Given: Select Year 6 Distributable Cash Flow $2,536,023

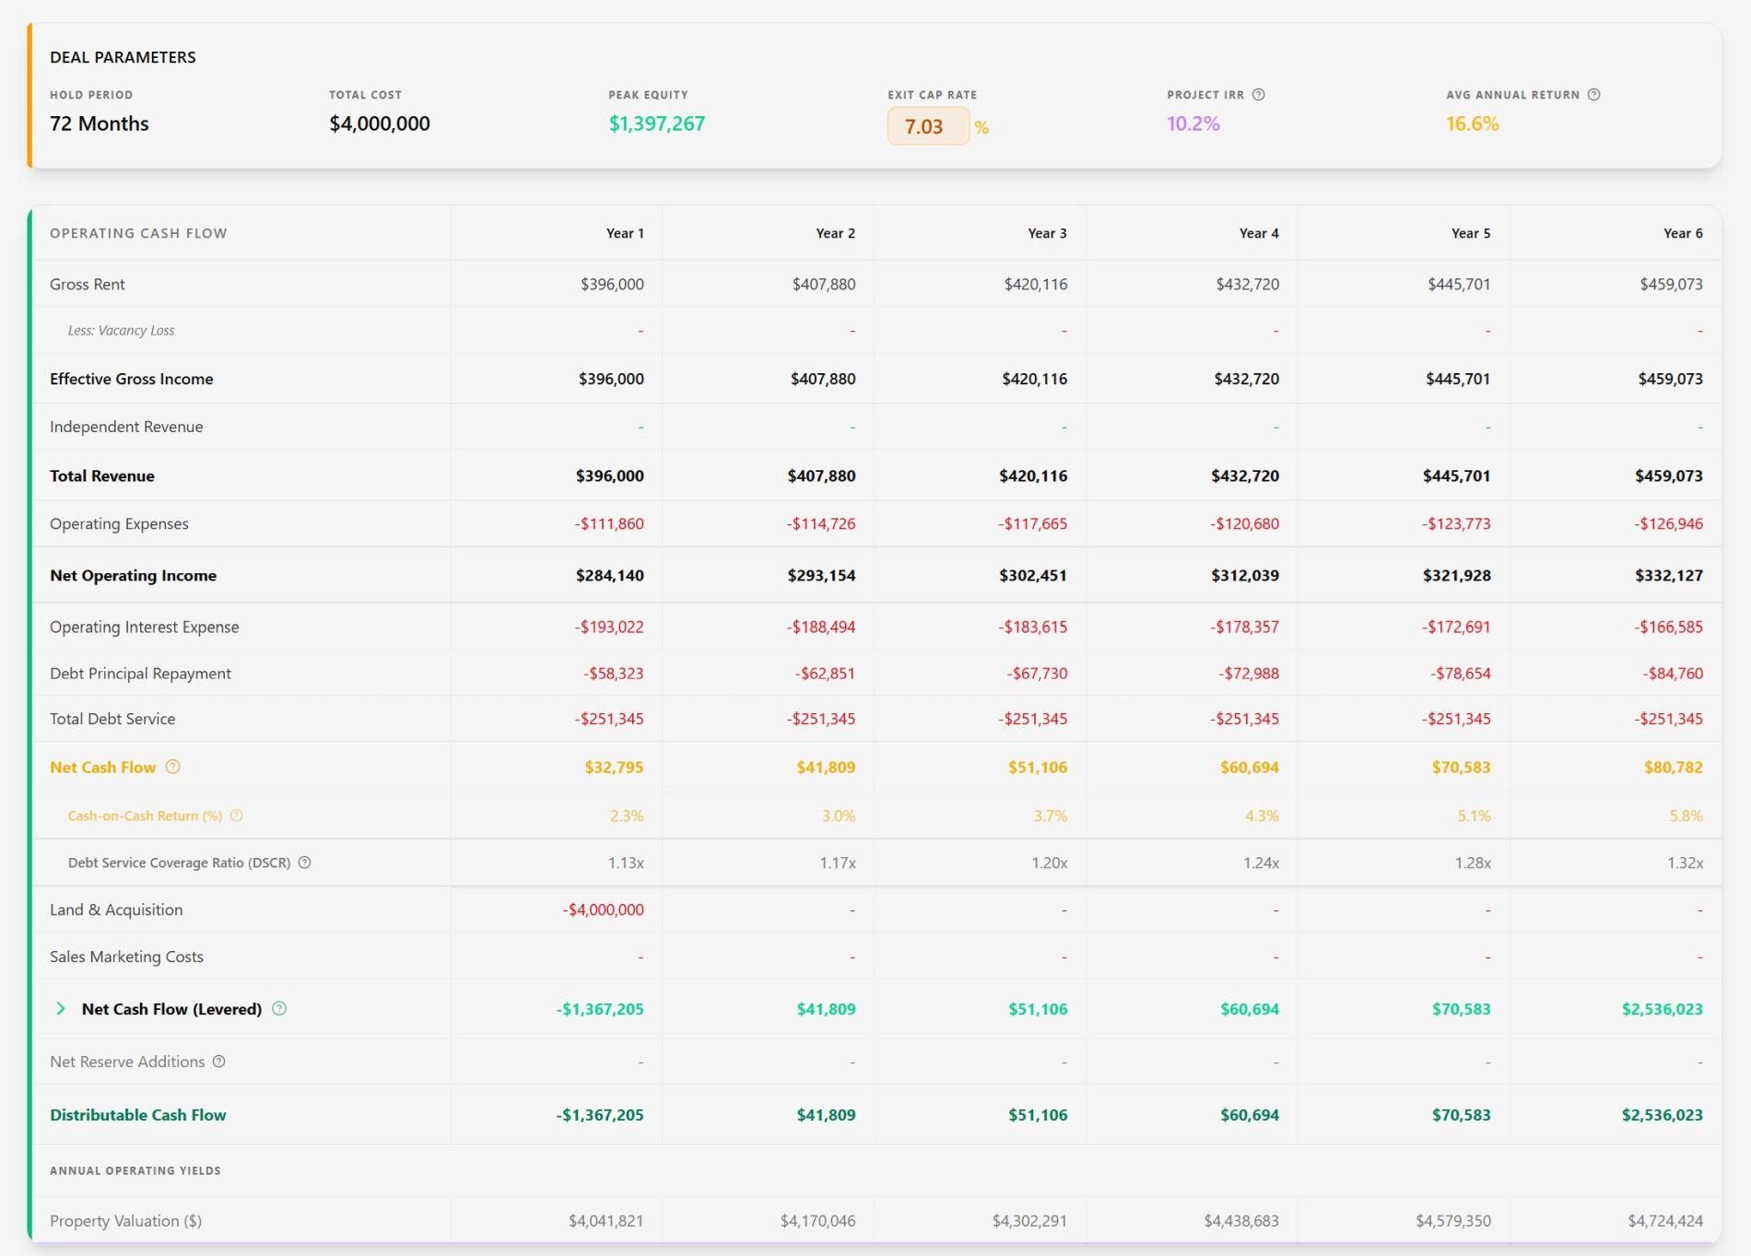Looking at the screenshot, I should (x=1663, y=1115).
